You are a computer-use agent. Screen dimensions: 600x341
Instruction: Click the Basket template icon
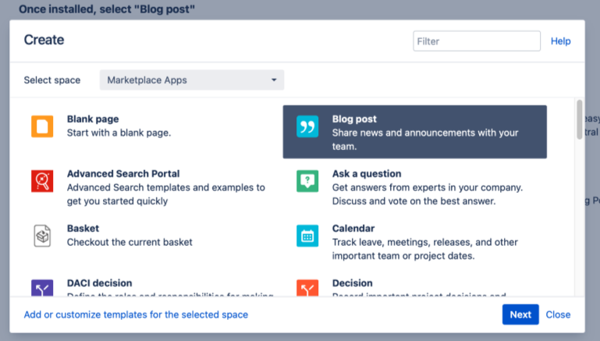(42, 236)
